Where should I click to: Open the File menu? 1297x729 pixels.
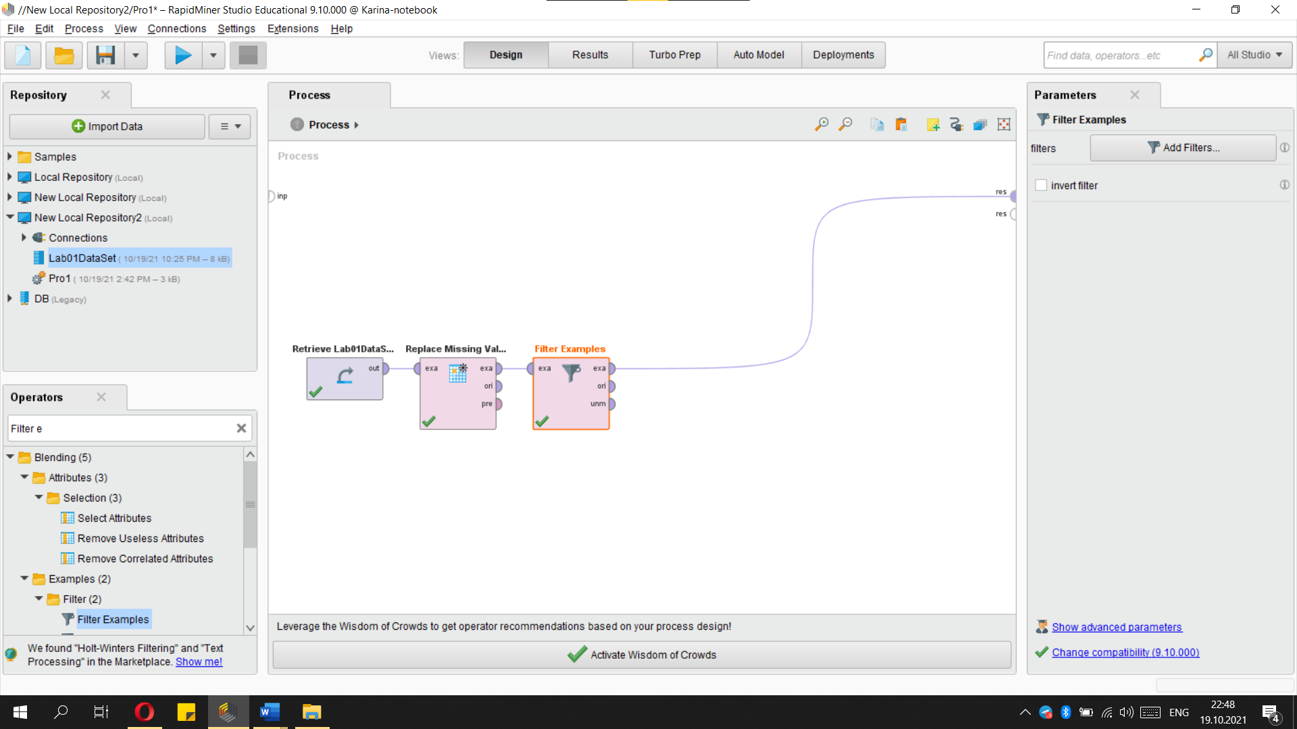16,28
